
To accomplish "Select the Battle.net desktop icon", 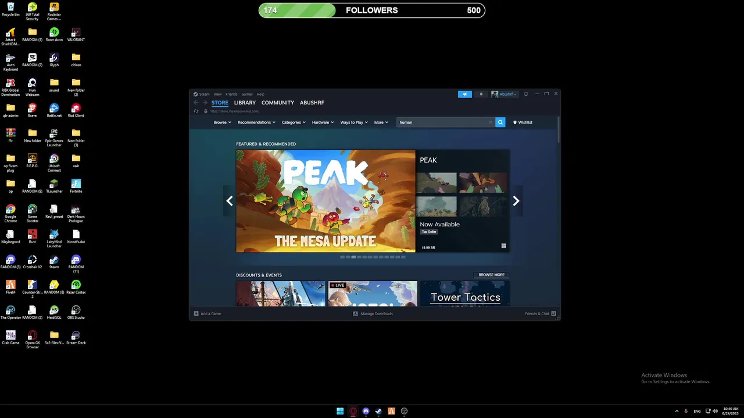I will point(54,110).
